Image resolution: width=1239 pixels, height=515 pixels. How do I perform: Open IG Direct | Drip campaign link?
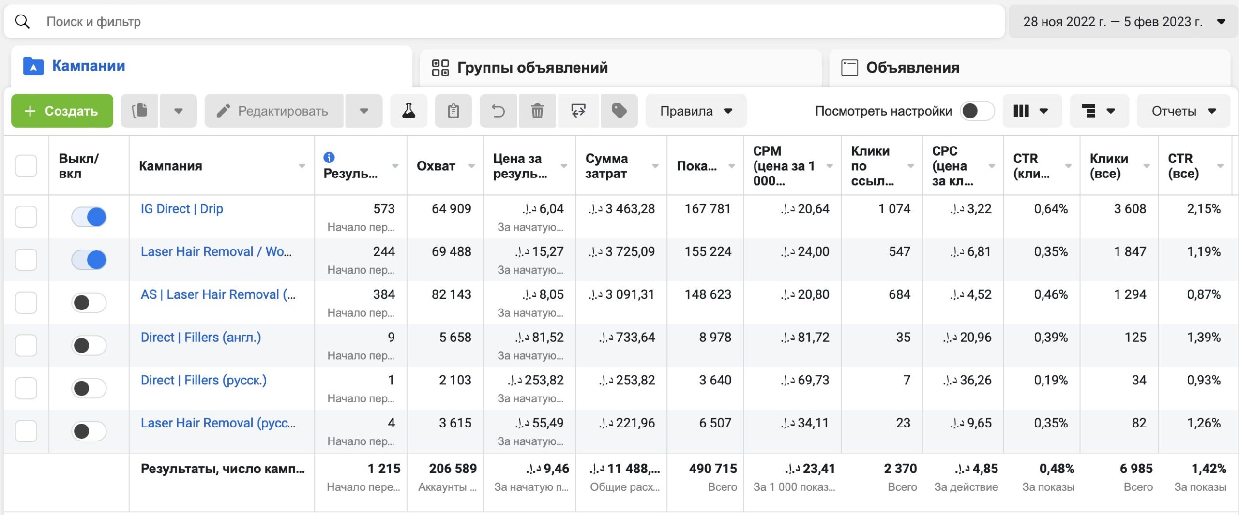[x=182, y=209]
